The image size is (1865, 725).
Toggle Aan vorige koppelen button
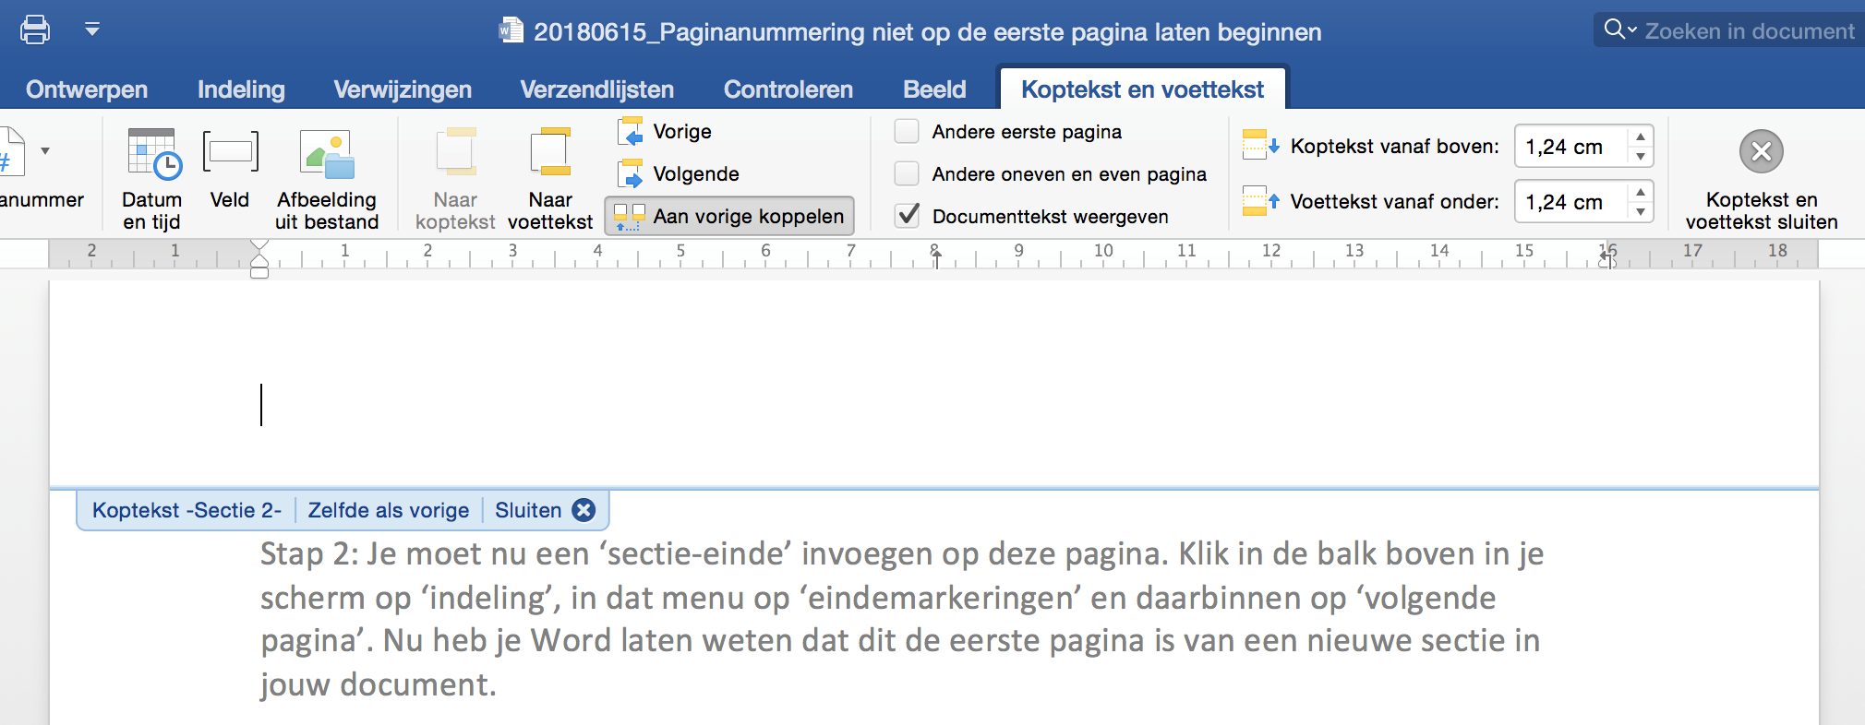(729, 217)
